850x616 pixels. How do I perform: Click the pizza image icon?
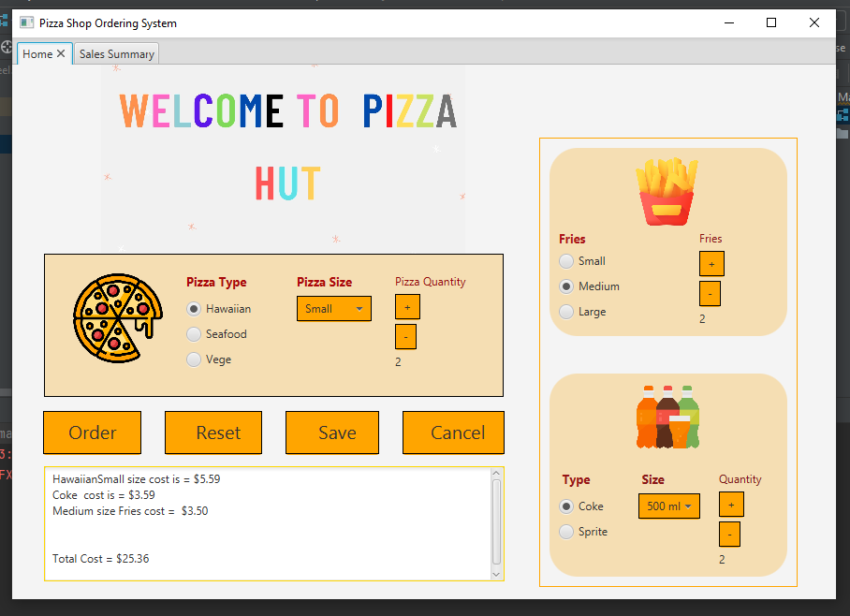tap(118, 317)
